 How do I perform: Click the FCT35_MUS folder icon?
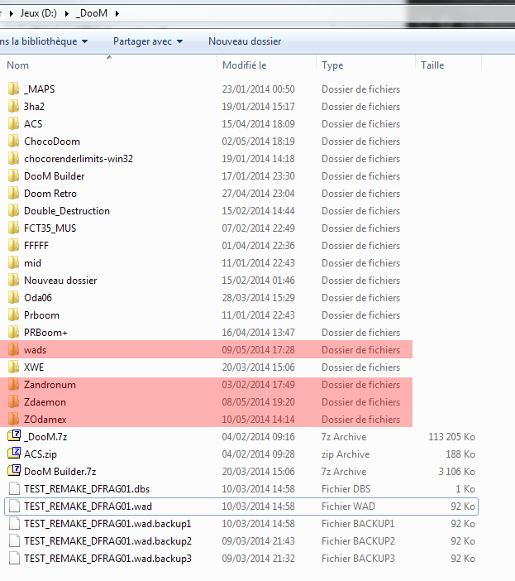14,228
